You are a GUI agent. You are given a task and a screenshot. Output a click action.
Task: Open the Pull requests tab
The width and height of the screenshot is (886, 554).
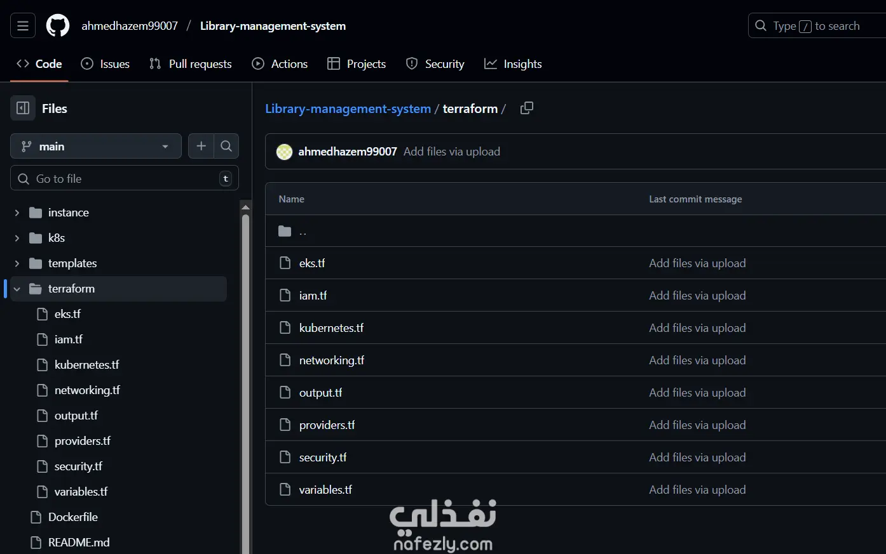[x=191, y=64]
